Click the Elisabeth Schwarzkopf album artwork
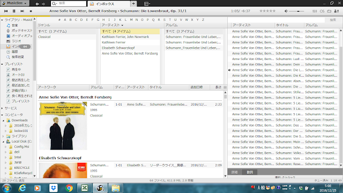Image resolution: width=343 pixels, height=193 pixels. tap(63, 170)
